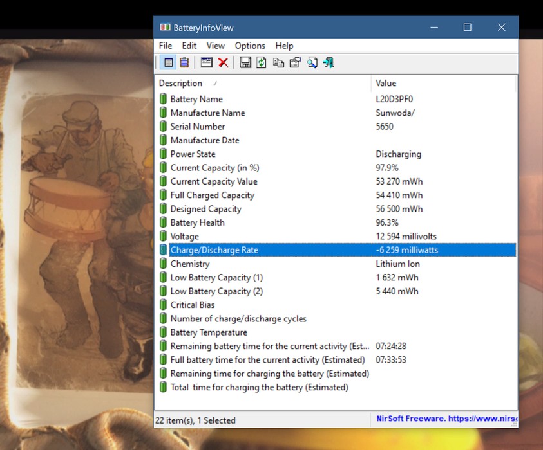543x450 pixels.
Task: Select Full battery time for current activity row
Action: 337,360
